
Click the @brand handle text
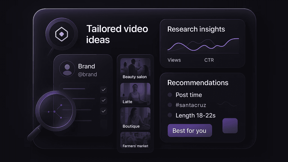[87, 74]
